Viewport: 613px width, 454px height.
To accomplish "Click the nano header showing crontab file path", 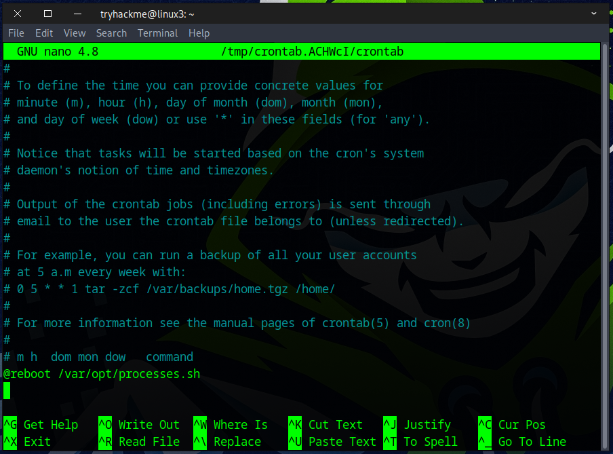I will pos(312,52).
